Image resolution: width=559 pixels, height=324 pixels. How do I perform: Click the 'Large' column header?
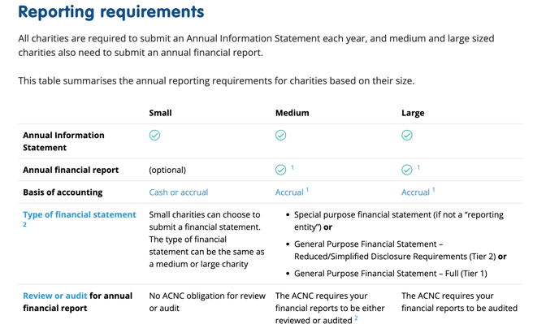pyautogui.click(x=413, y=113)
